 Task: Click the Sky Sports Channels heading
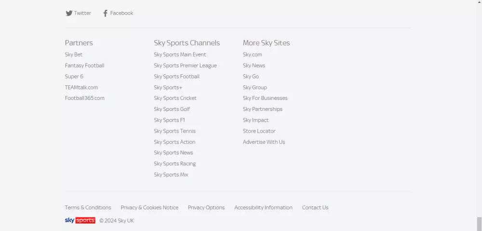point(187,43)
